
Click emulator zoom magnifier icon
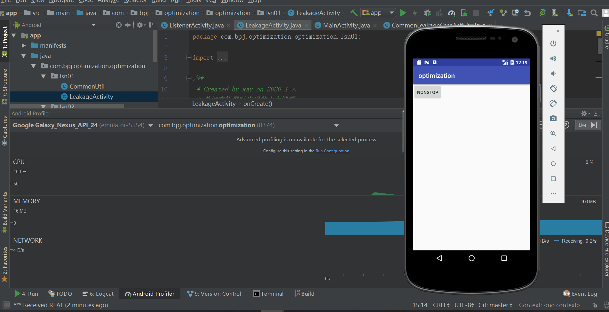click(x=553, y=134)
